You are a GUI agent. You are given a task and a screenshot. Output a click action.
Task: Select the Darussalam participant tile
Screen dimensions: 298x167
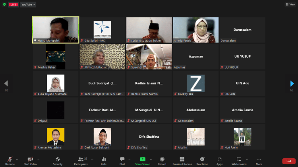pyautogui.click(x=242, y=30)
